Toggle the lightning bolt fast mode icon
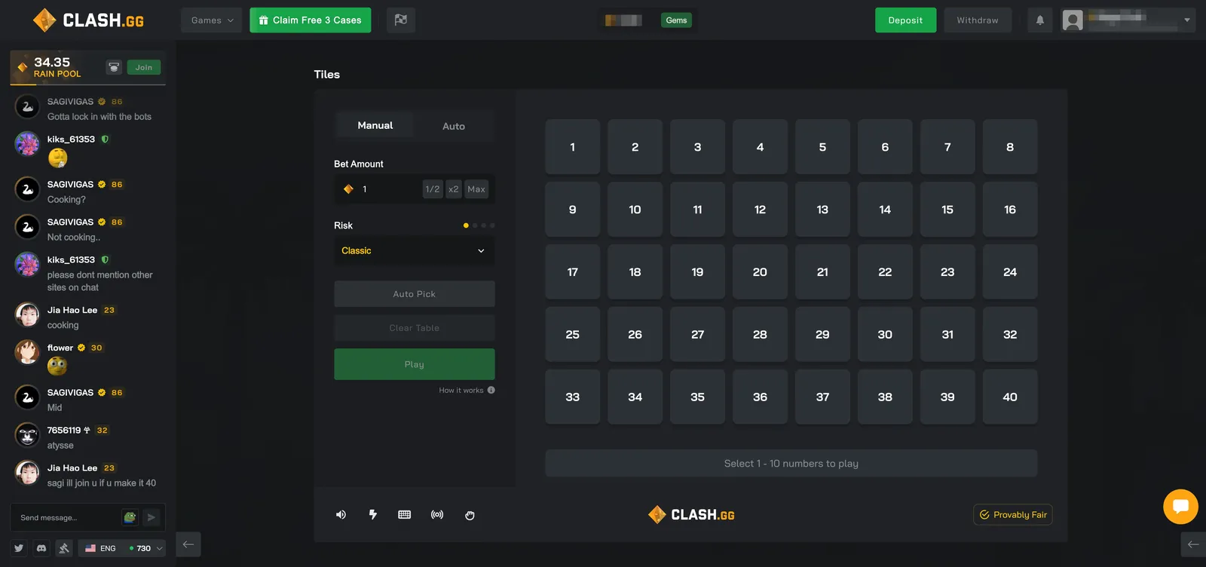The height and width of the screenshot is (567, 1206). tap(372, 515)
